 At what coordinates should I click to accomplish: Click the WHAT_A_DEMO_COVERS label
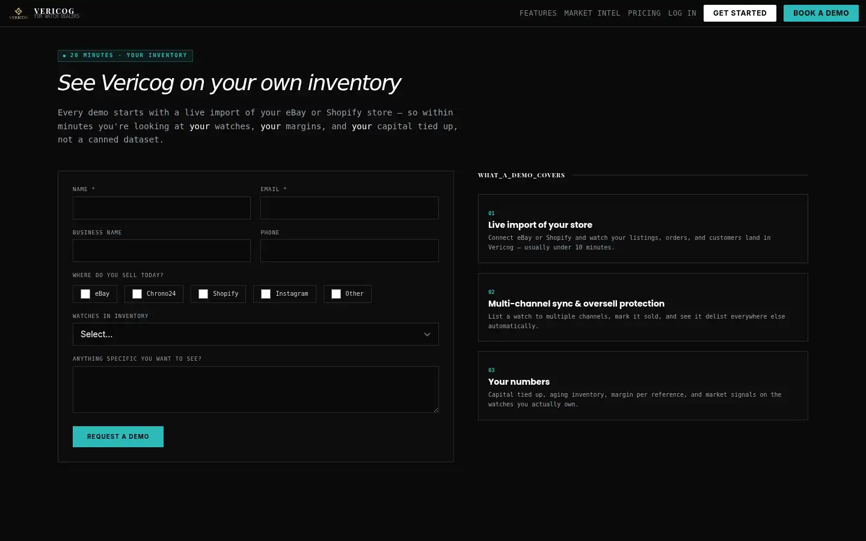pyautogui.click(x=521, y=176)
